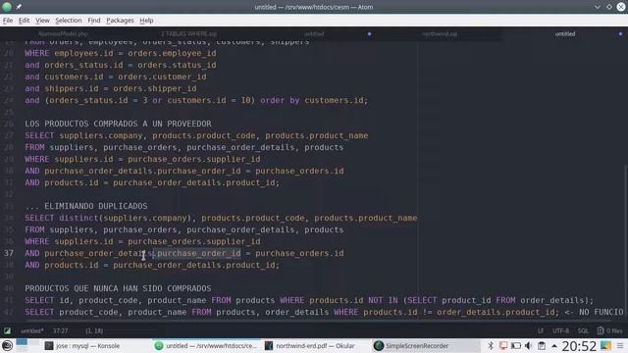Click the volume tray icon
Image resolution: width=628 pixels, height=353 pixels.
coord(529,346)
